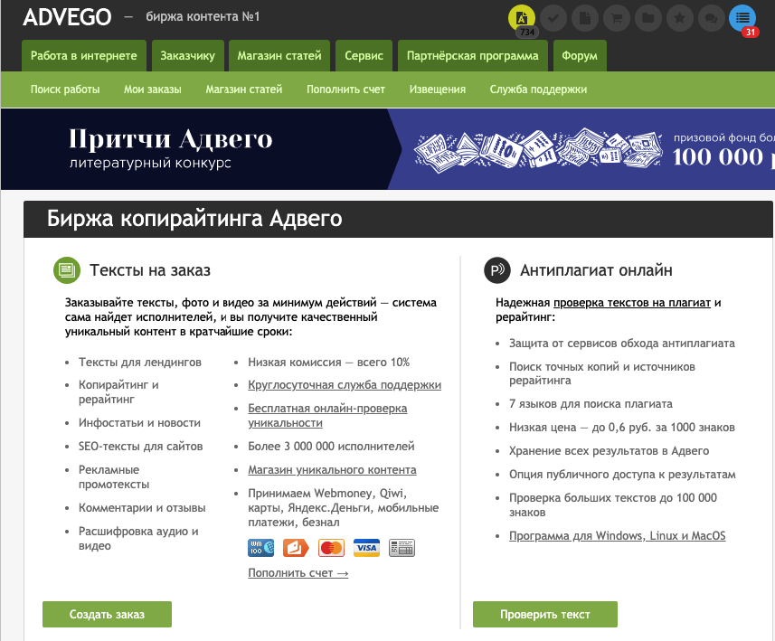Select the gray bank invoice payment icon
The height and width of the screenshot is (641, 775).
402,548
